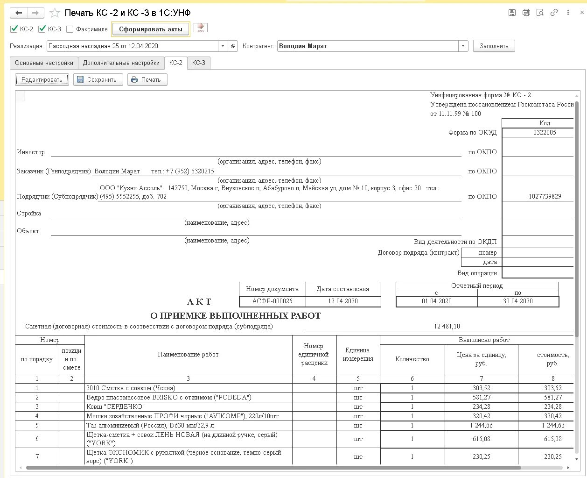The image size is (587, 478).
Task: Select period end cell 30.04.2020
Action: 518,301
